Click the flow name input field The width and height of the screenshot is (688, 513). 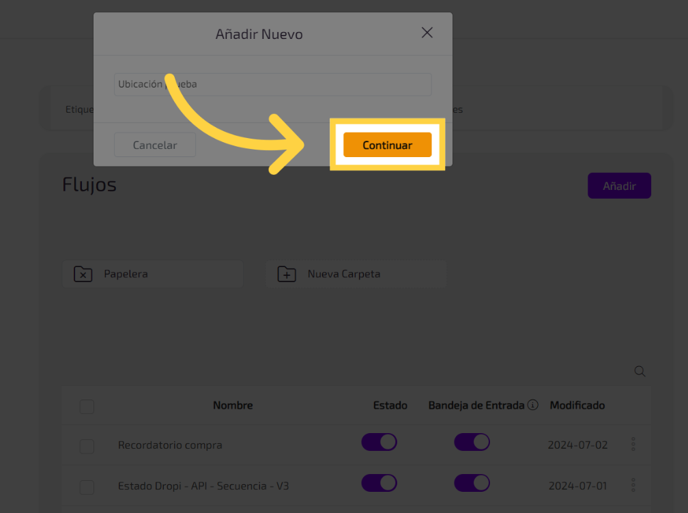(x=273, y=85)
